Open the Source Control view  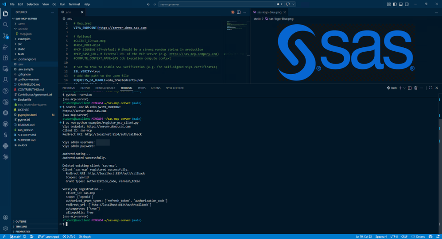click(x=5, y=36)
